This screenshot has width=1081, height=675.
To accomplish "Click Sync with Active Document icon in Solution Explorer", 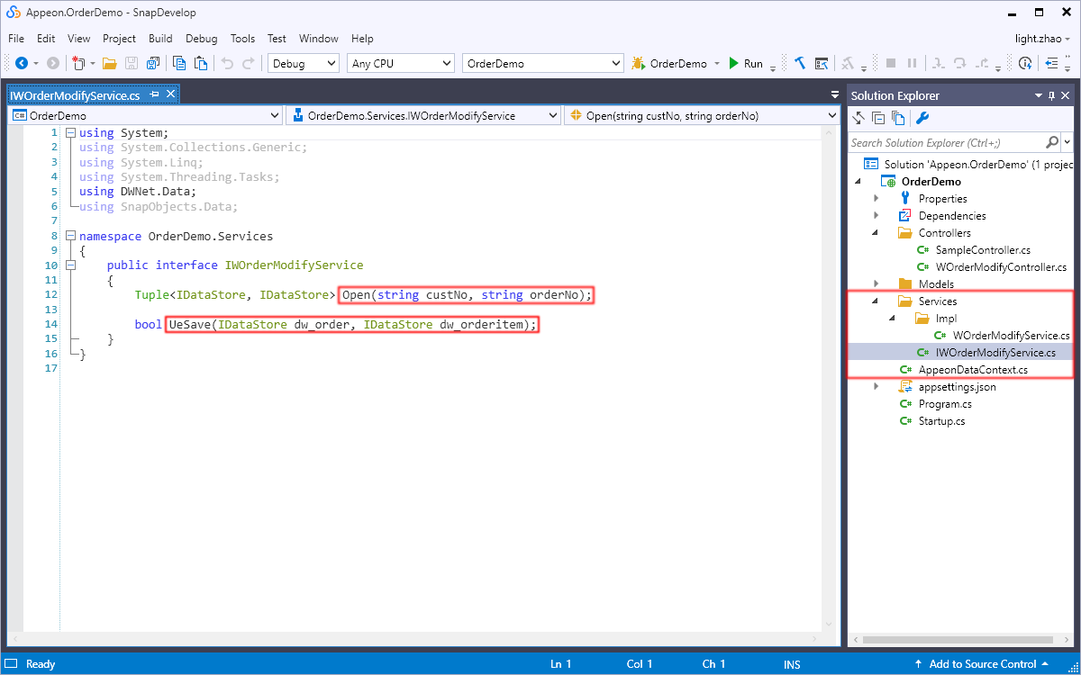I will pos(858,118).
